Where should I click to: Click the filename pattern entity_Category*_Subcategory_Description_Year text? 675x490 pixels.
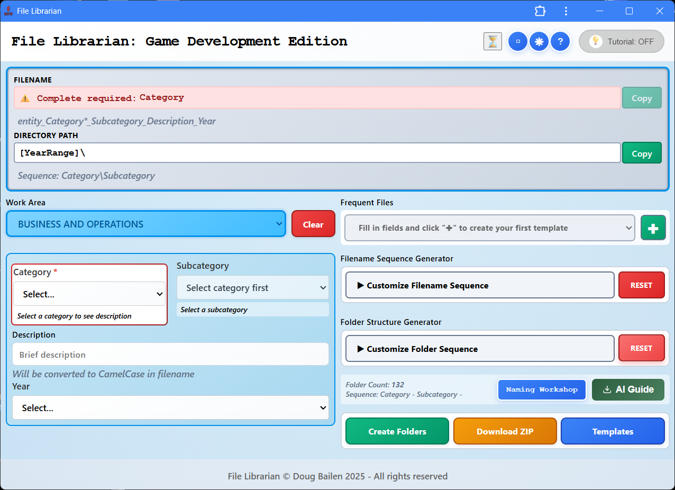tap(117, 121)
